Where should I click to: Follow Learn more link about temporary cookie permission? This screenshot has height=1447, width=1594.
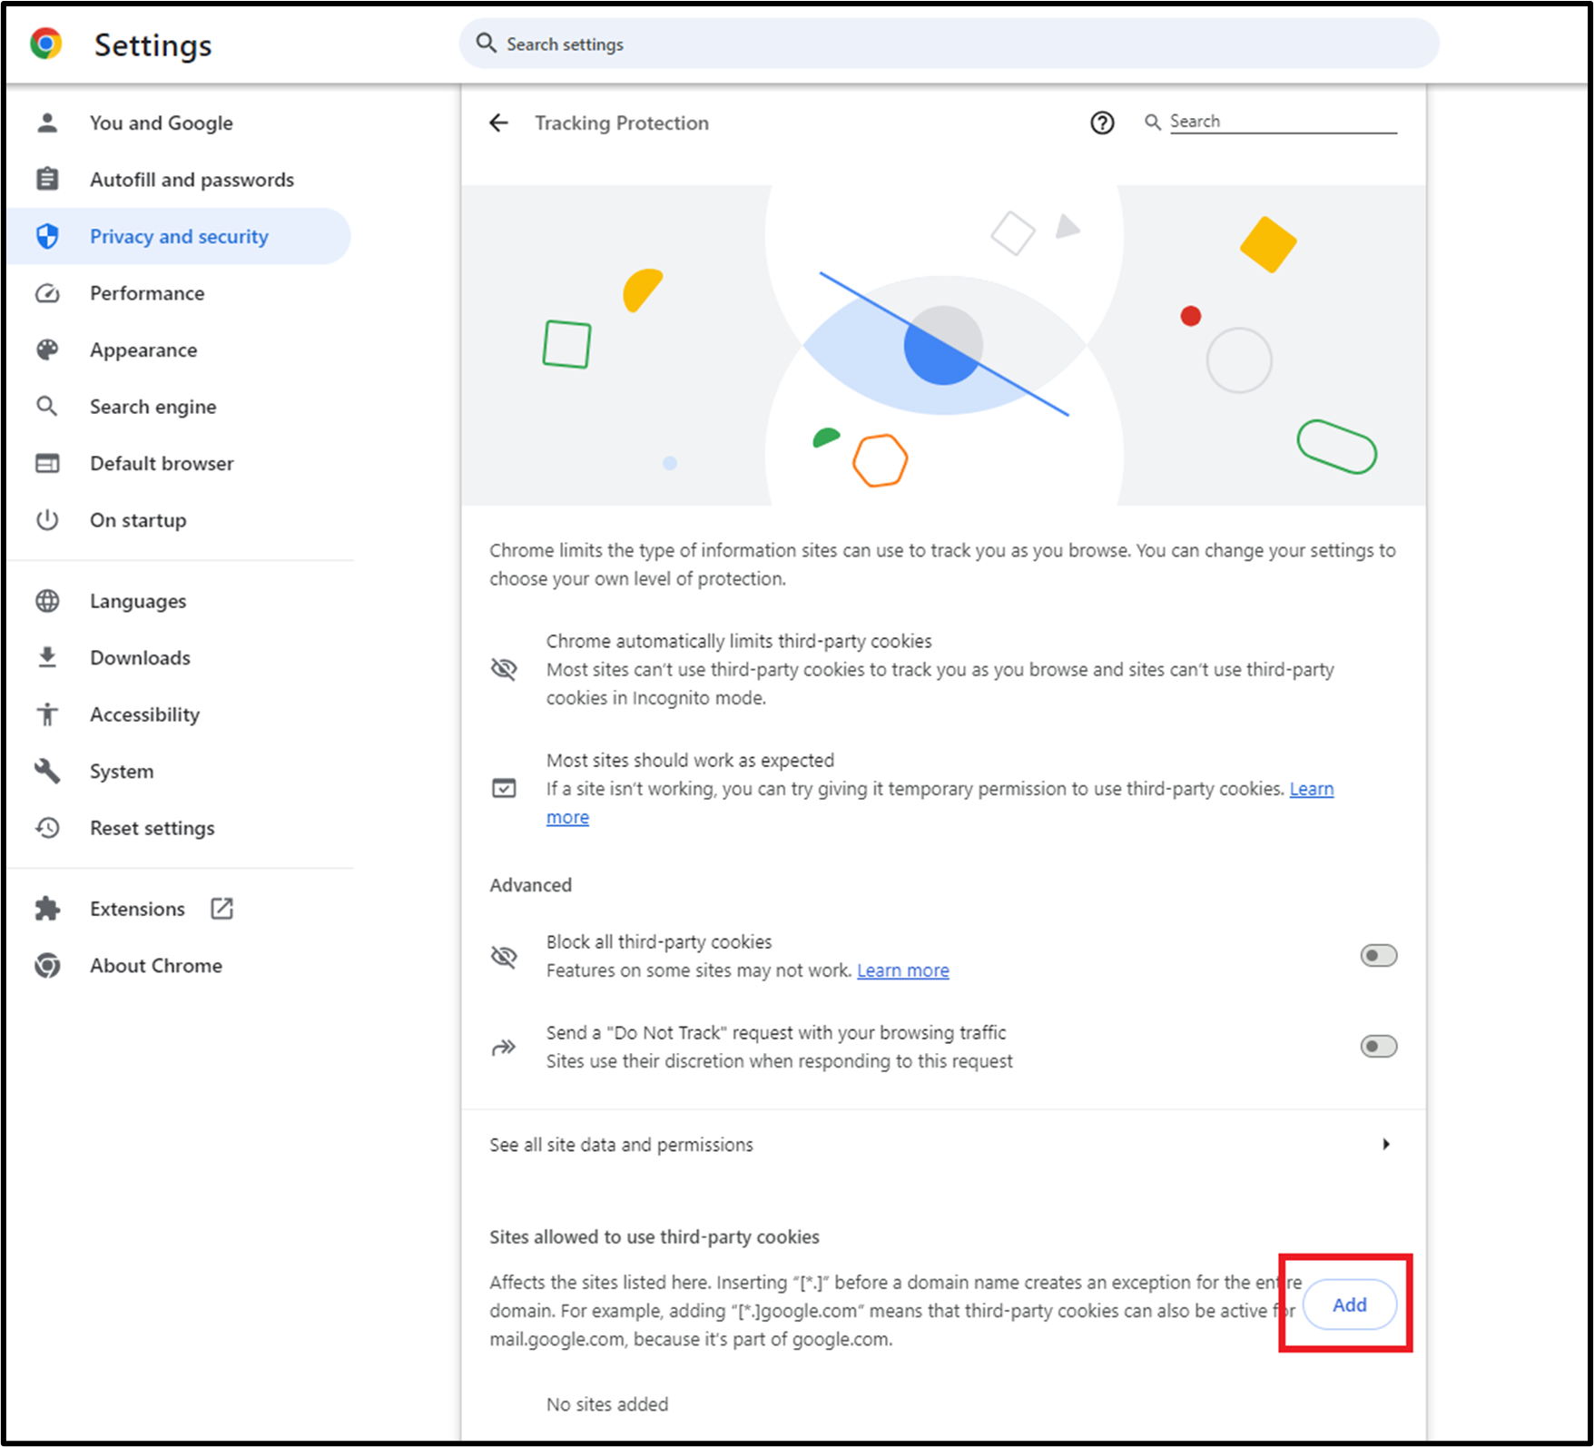pos(1312,789)
